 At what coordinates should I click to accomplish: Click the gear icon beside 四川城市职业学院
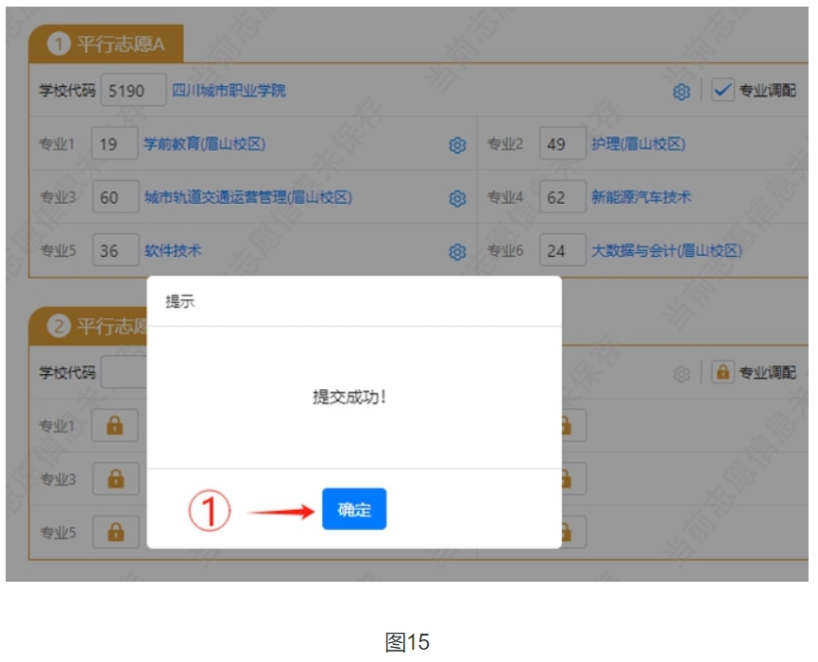pyautogui.click(x=681, y=92)
